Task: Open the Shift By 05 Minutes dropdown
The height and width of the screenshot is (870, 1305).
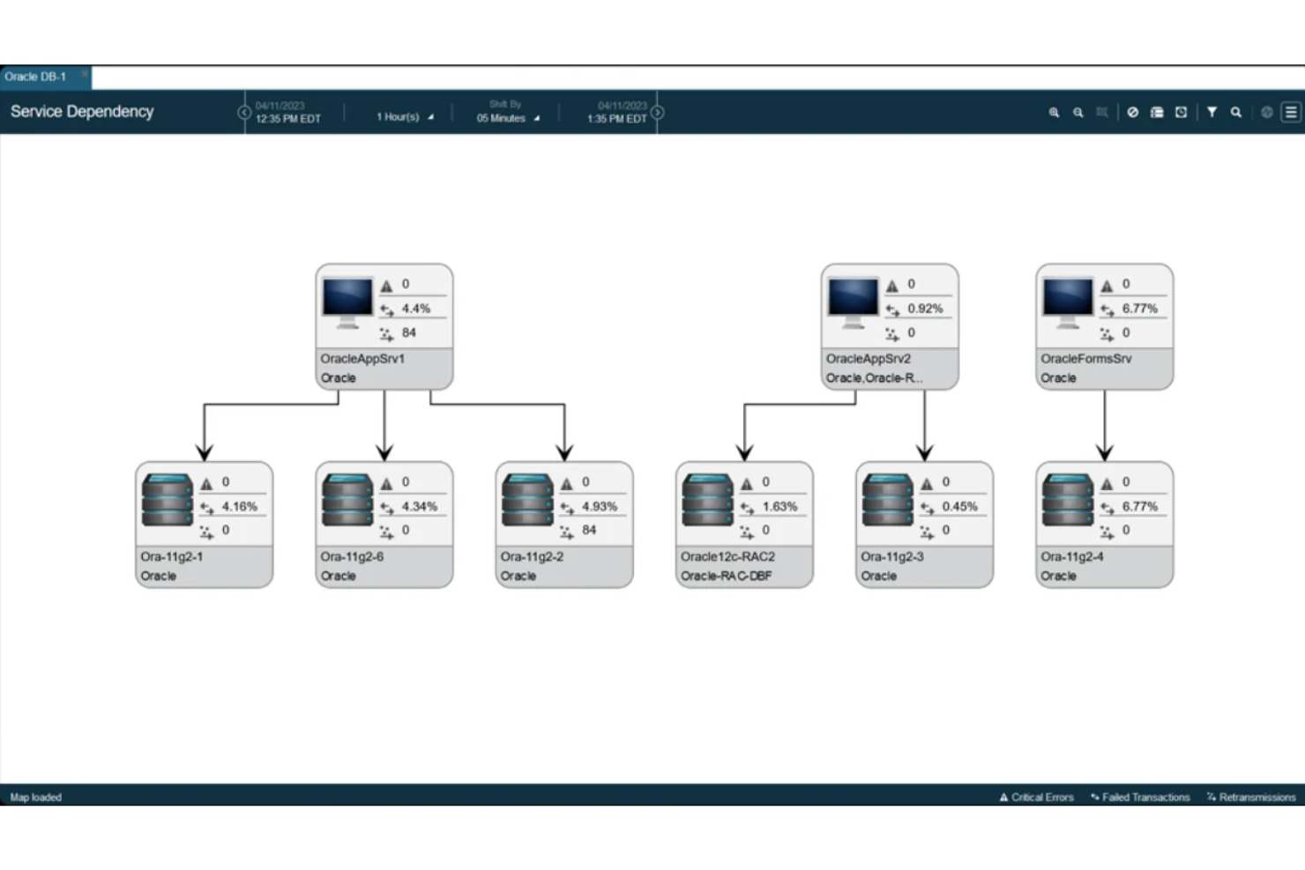Action: point(506,117)
